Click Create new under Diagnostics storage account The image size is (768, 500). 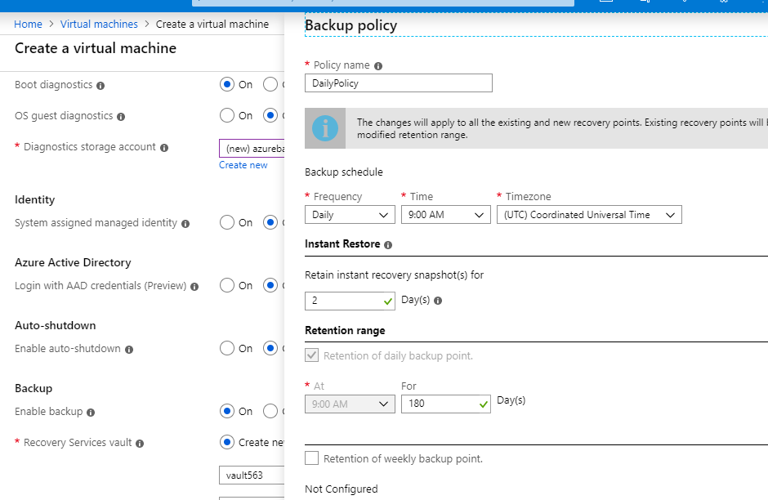243,164
